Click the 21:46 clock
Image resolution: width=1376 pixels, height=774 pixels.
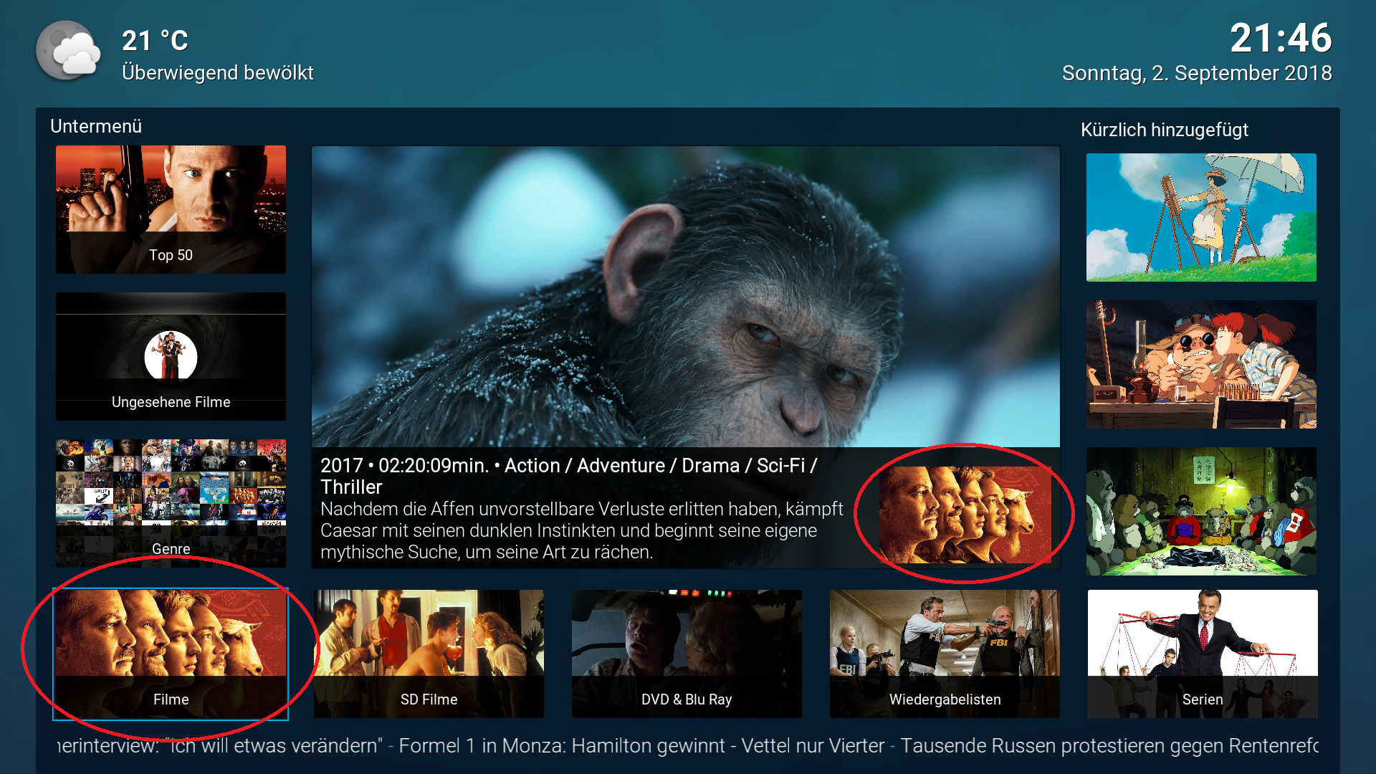pyautogui.click(x=1281, y=38)
